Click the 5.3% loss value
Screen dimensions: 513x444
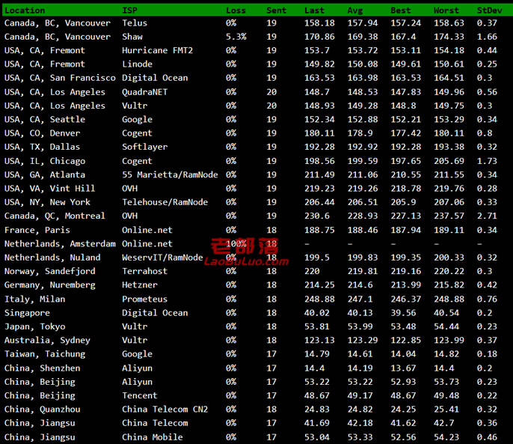tap(236, 37)
